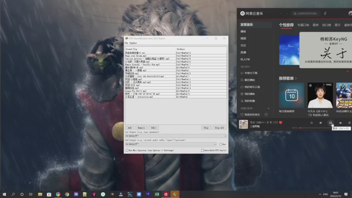Click the Remove button in Soundboard
The height and width of the screenshot is (198, 352).
click(141, 128)
